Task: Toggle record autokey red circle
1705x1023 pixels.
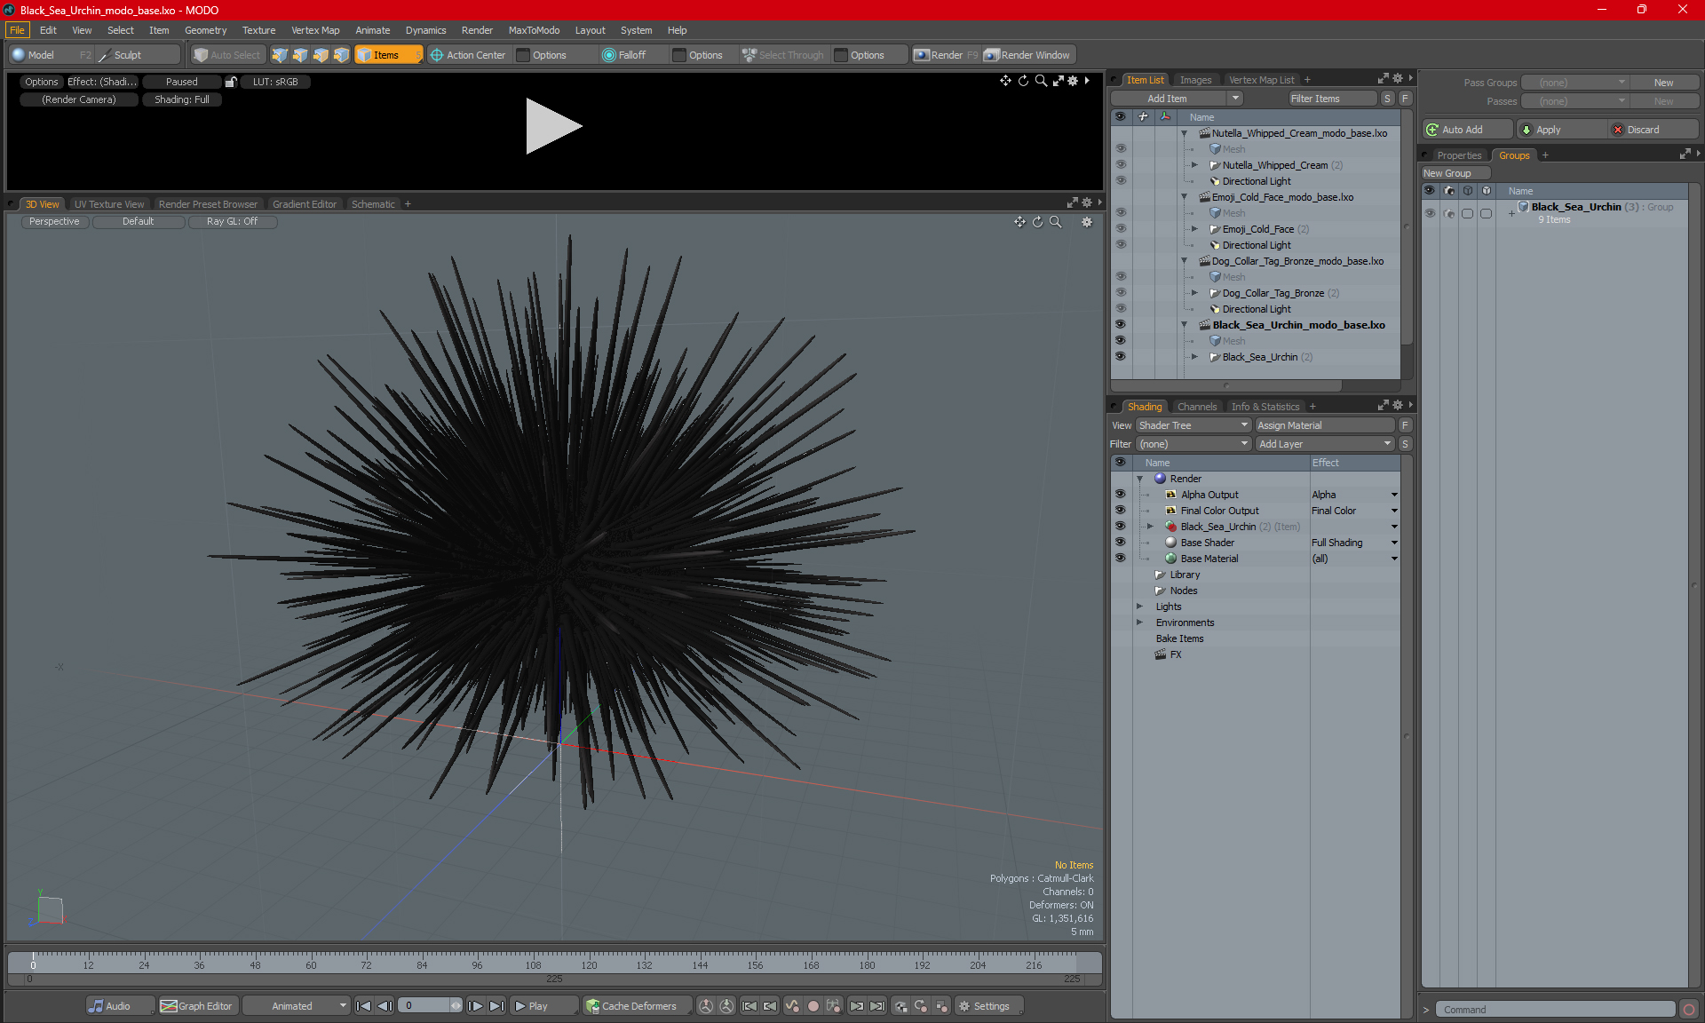Action: click(x=813, y=1006)
